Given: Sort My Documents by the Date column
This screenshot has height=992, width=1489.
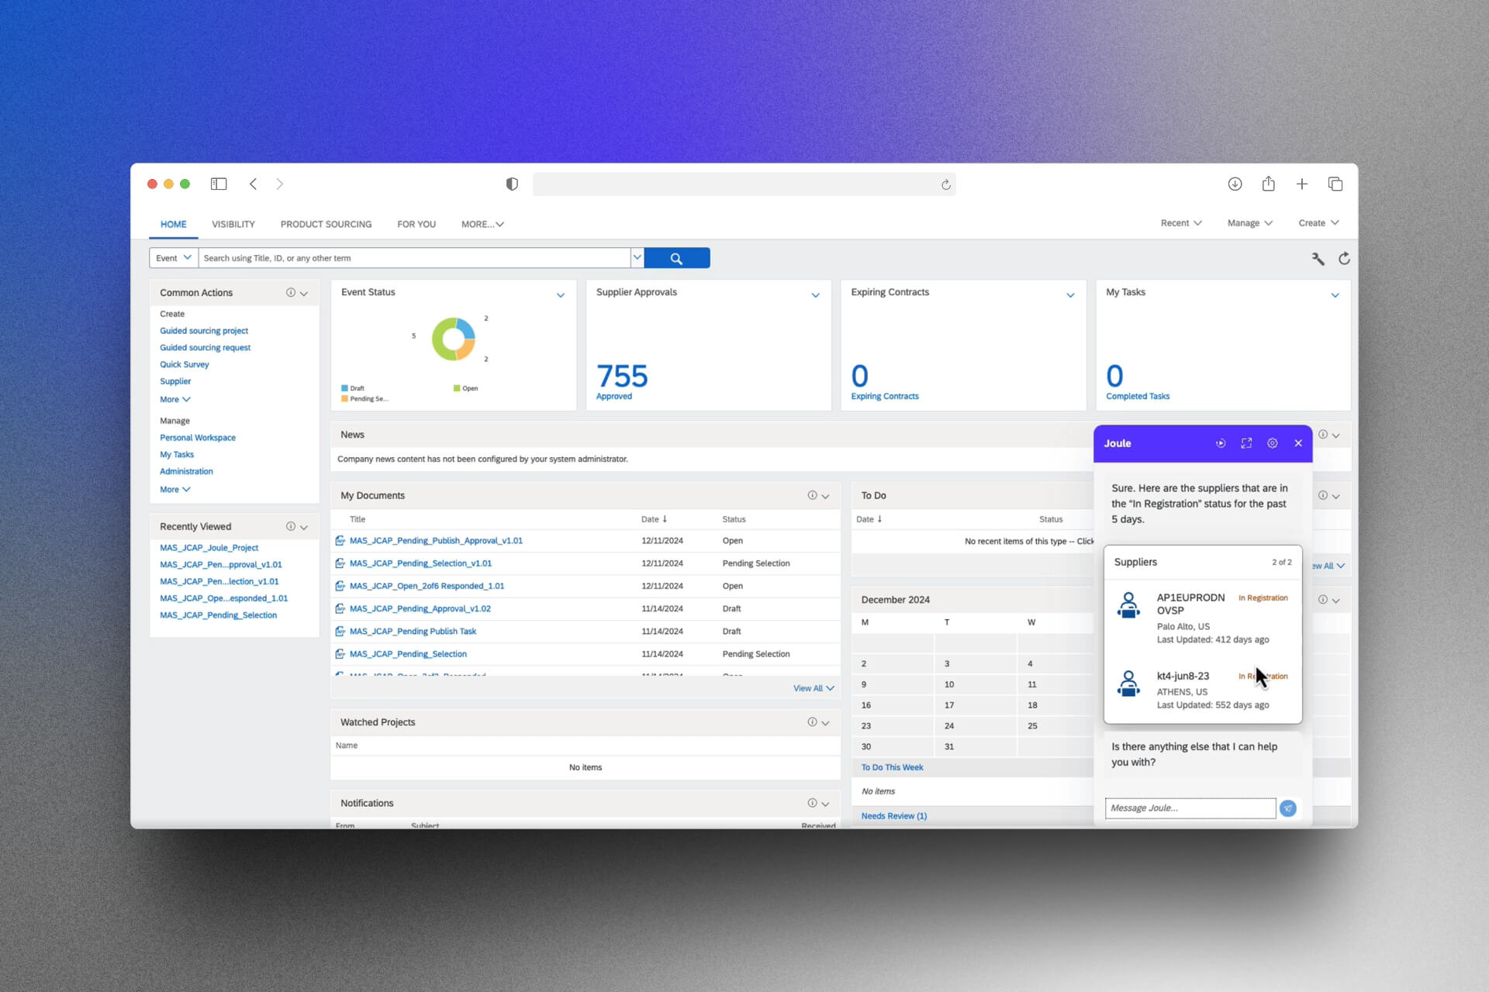Looking at the screenshot, I should (x=654, y=519).
